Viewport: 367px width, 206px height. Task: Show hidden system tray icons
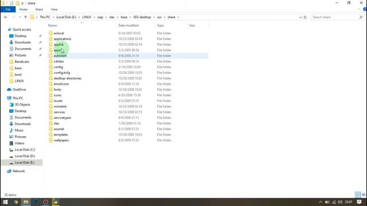tap(321, 202)
